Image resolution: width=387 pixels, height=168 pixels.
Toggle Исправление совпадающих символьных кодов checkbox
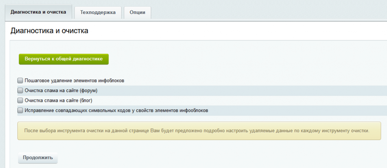(20, 111)
